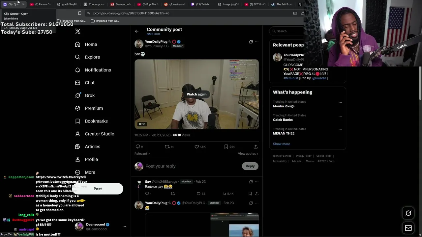Open the Deansocool account menu dots
This screenshot has height=237, width=422.
[x=124, y=227]
